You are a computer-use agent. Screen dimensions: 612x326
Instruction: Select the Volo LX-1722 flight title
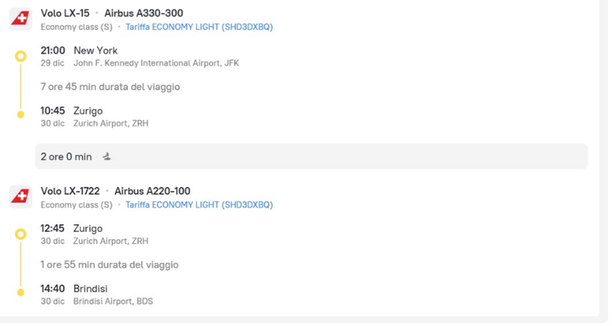click(x=70, y=191)
